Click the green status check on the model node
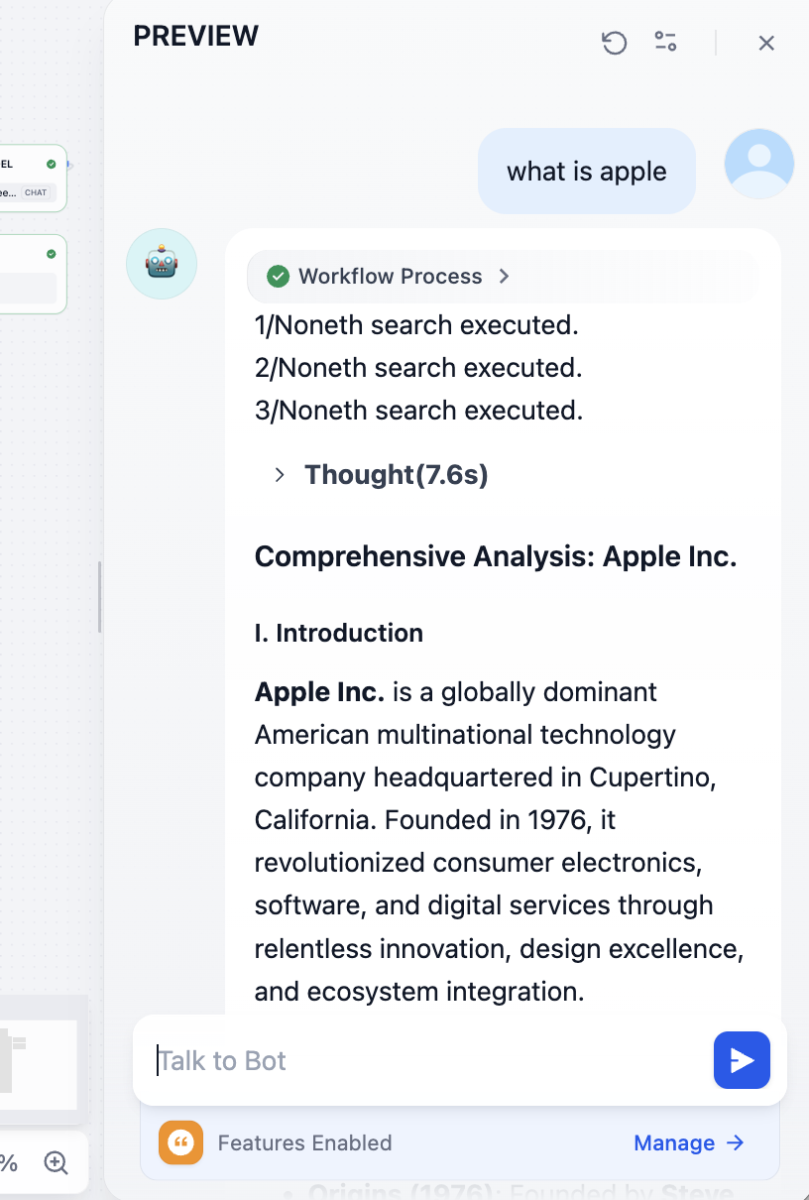This screenshot has width=809, height=1200. pyautogui.click(x=52, y=164)
